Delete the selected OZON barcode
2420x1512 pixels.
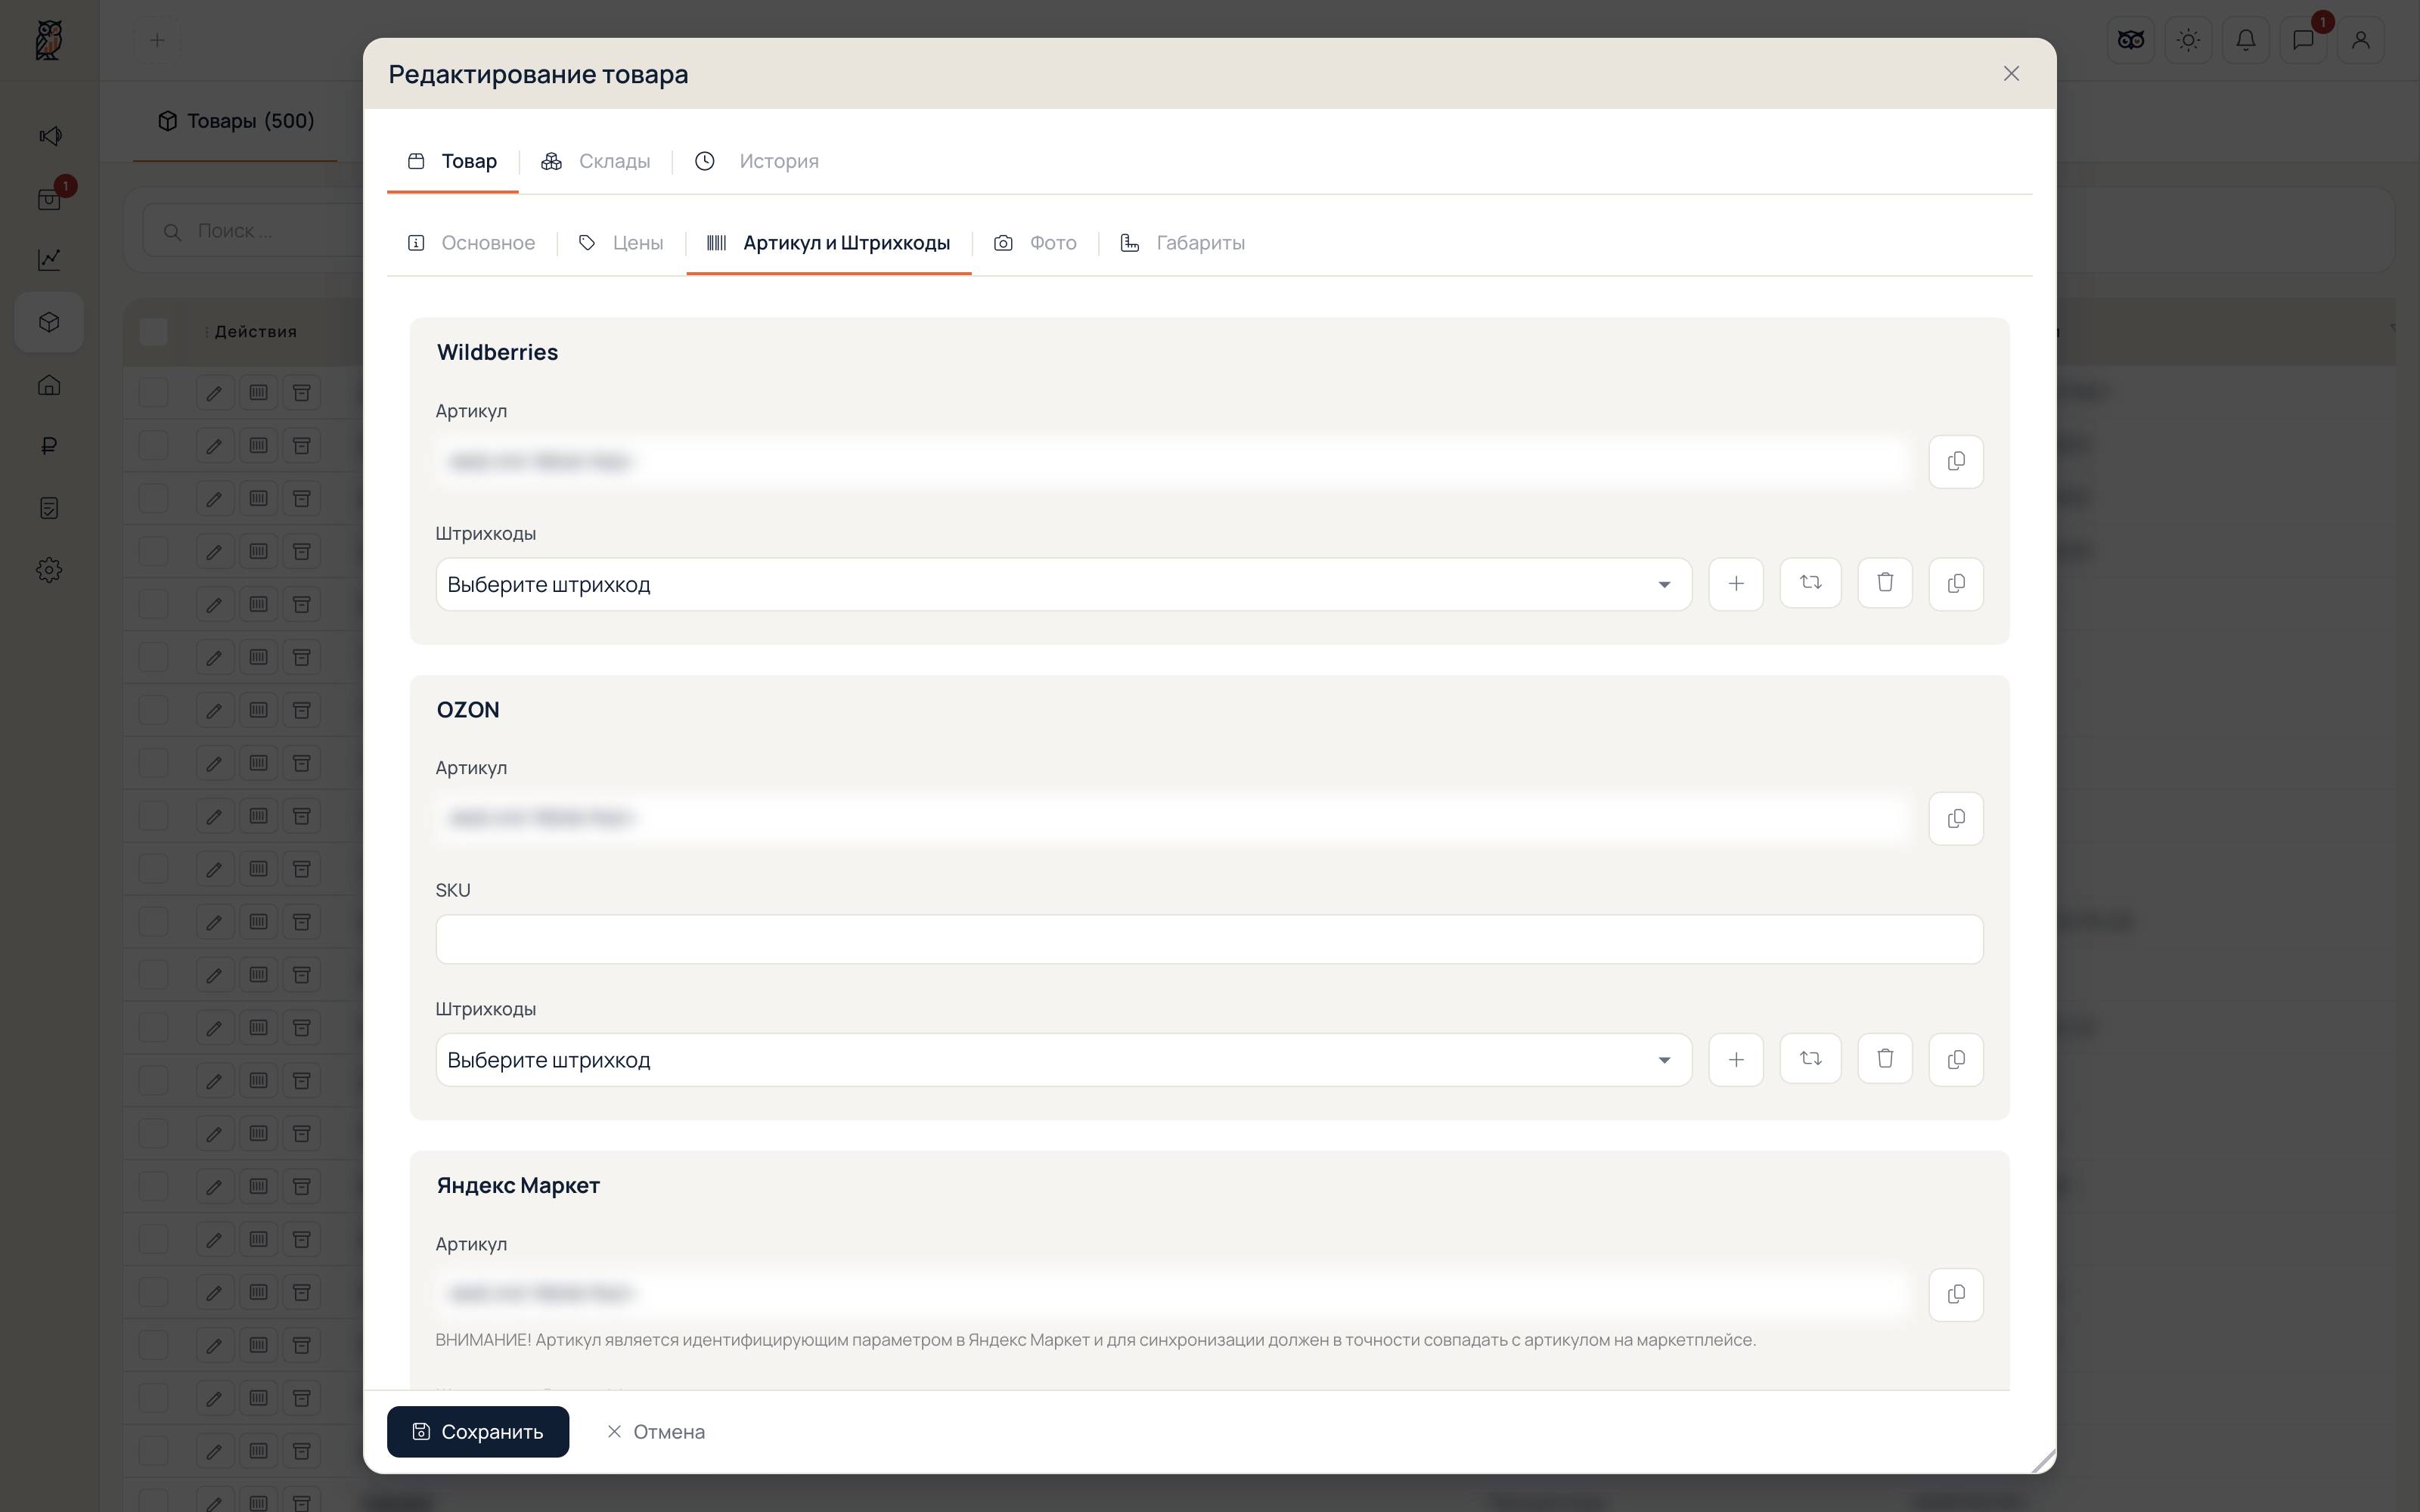(1884, 1059)
